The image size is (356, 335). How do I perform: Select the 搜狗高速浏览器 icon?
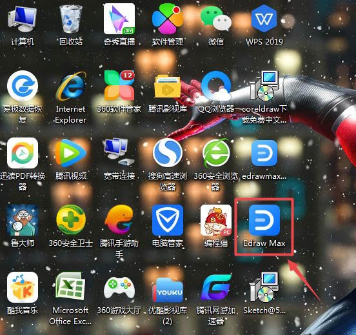click(x=168, y=153)
